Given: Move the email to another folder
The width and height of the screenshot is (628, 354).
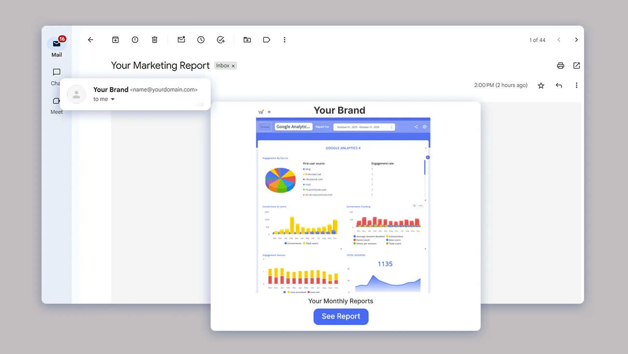Looking at the screenshot, I should point(247,40).
